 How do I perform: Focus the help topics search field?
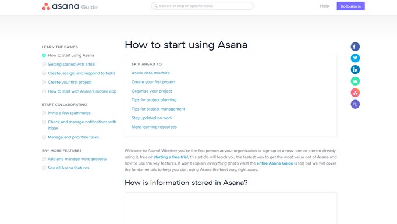(202, 6)
